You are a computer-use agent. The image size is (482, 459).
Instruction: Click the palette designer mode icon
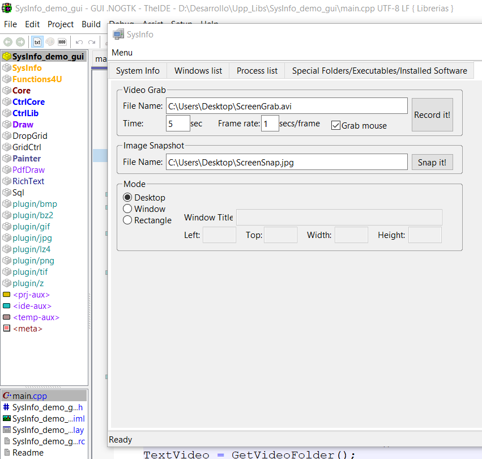tap(49, 42)
